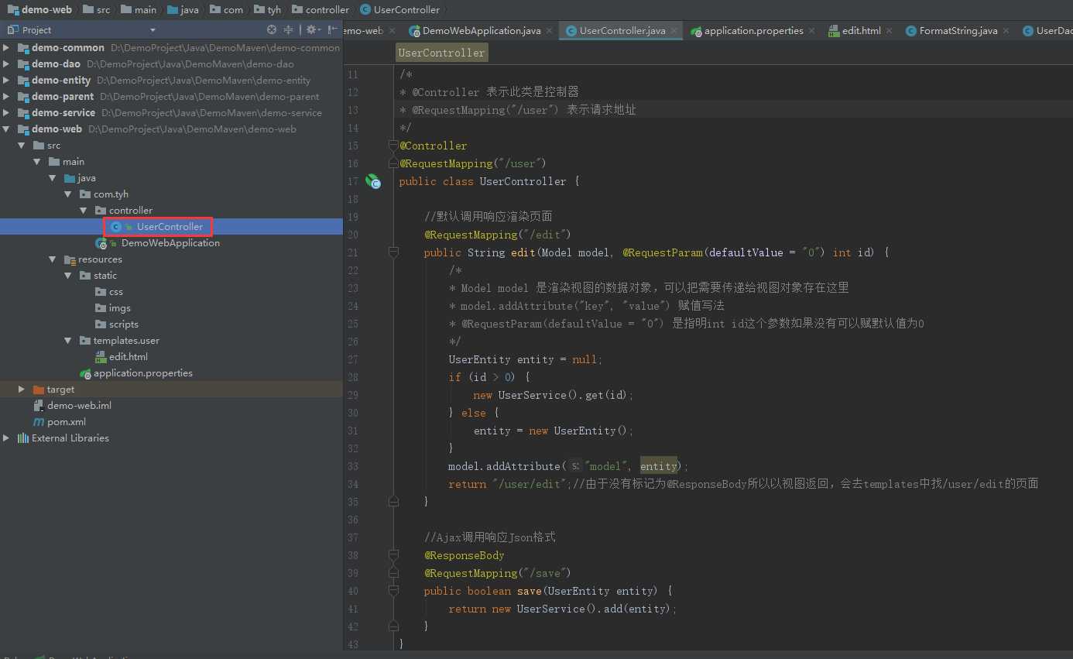
Task: Close the UserController.java tab
Action: click(674, 31)
